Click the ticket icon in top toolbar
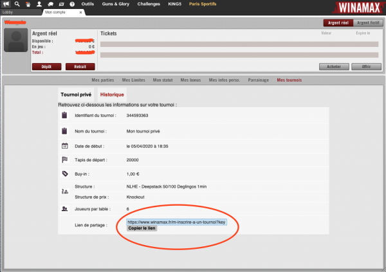This screenshot has width=386, height=272. pos(62,5)
